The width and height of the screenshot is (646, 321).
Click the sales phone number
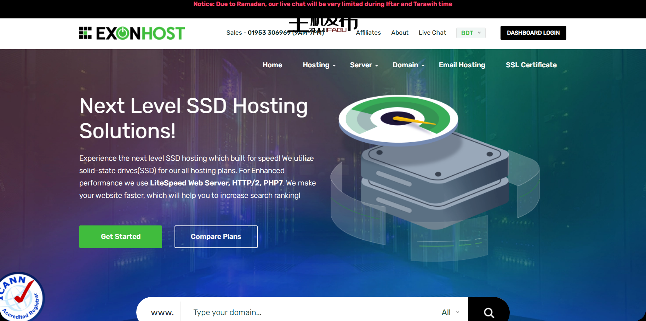pos(269,33)
